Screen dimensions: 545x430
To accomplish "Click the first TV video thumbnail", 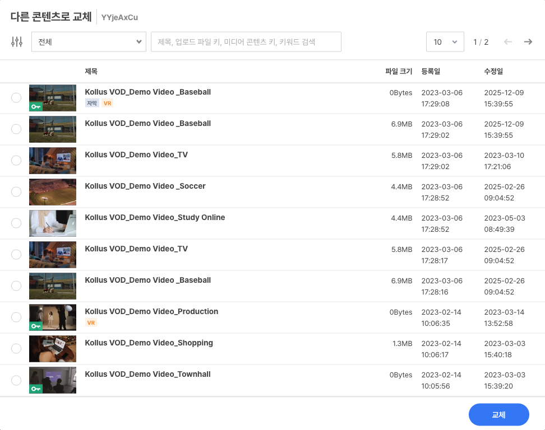I will pos(52,160).
